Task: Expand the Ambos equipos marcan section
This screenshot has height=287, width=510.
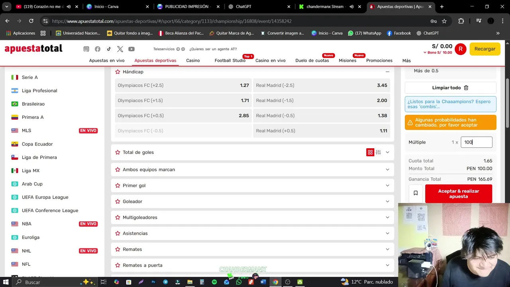Action: coord(387,169)
